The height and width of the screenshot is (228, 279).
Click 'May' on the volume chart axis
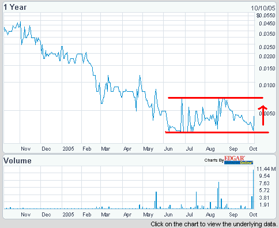click(148, 215)
